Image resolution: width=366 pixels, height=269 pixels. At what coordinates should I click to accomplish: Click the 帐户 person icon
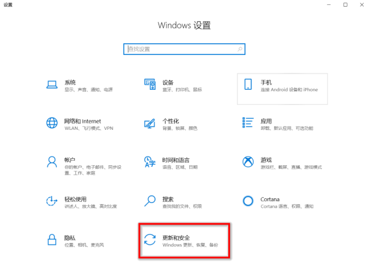52,162
